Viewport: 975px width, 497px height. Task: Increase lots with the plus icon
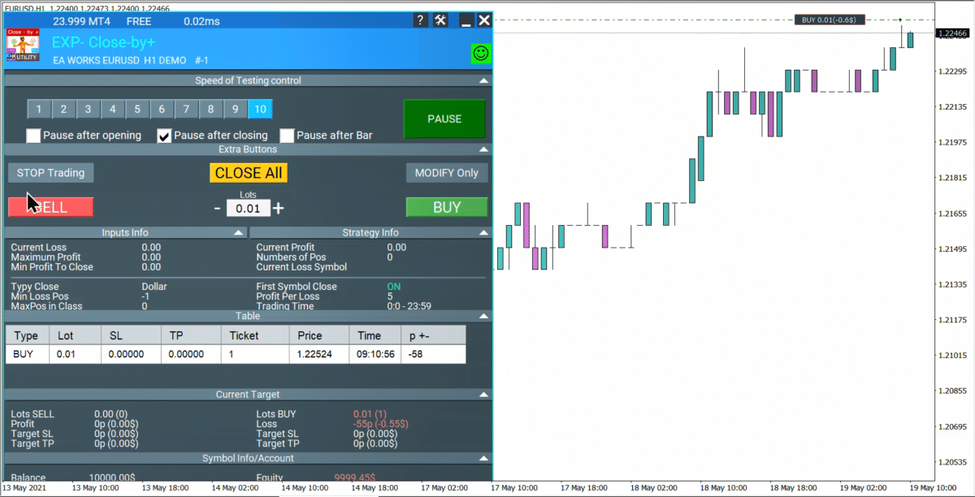point(279,208)
